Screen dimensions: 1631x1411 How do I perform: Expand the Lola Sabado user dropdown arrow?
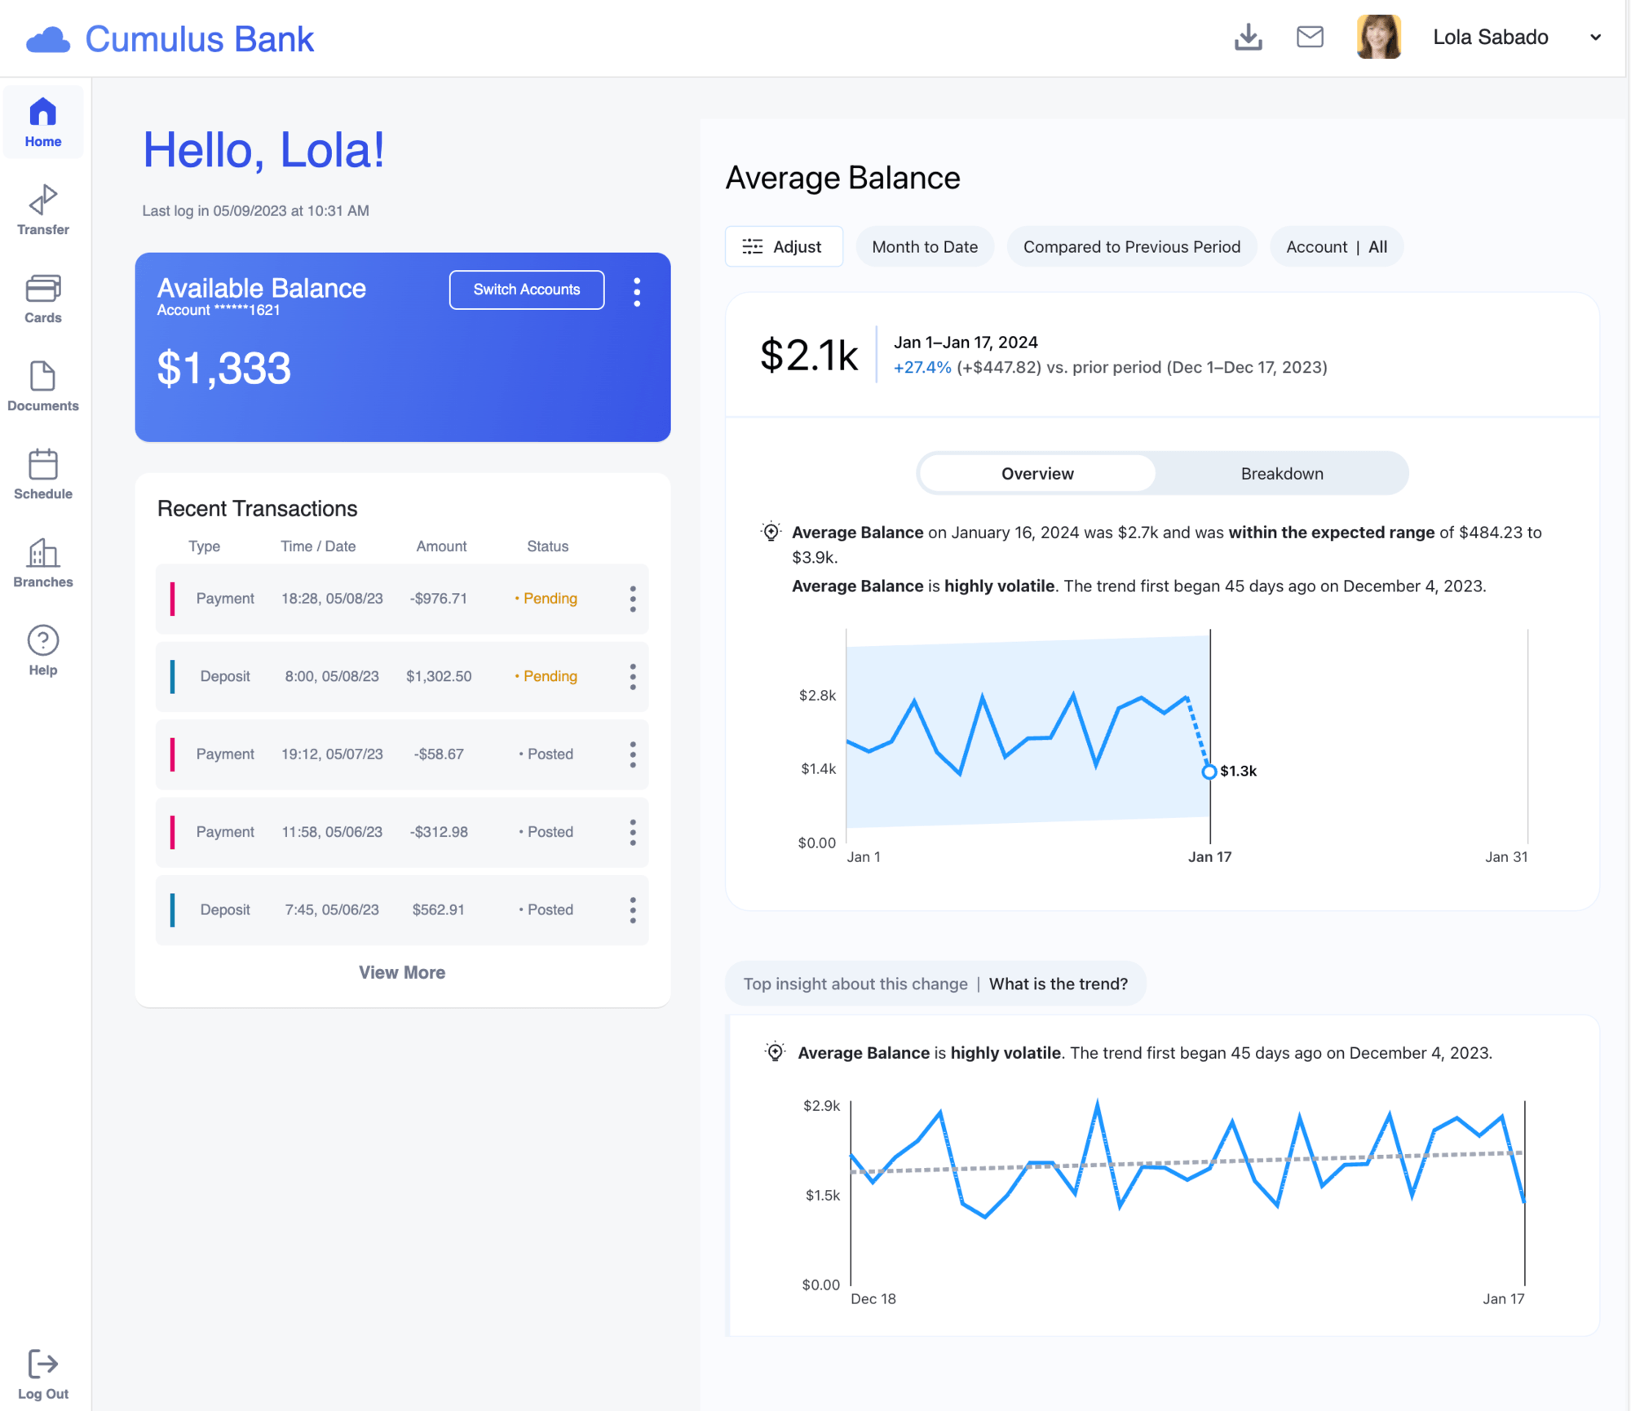pyautogui.click(x=1595, y=38)
